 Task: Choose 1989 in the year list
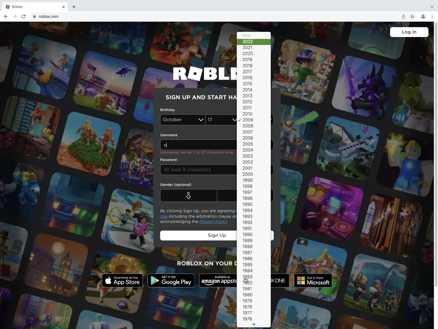coord(254,241)
